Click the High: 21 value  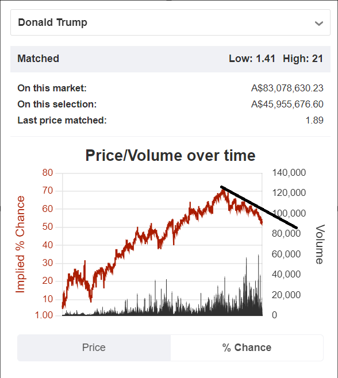303,59
